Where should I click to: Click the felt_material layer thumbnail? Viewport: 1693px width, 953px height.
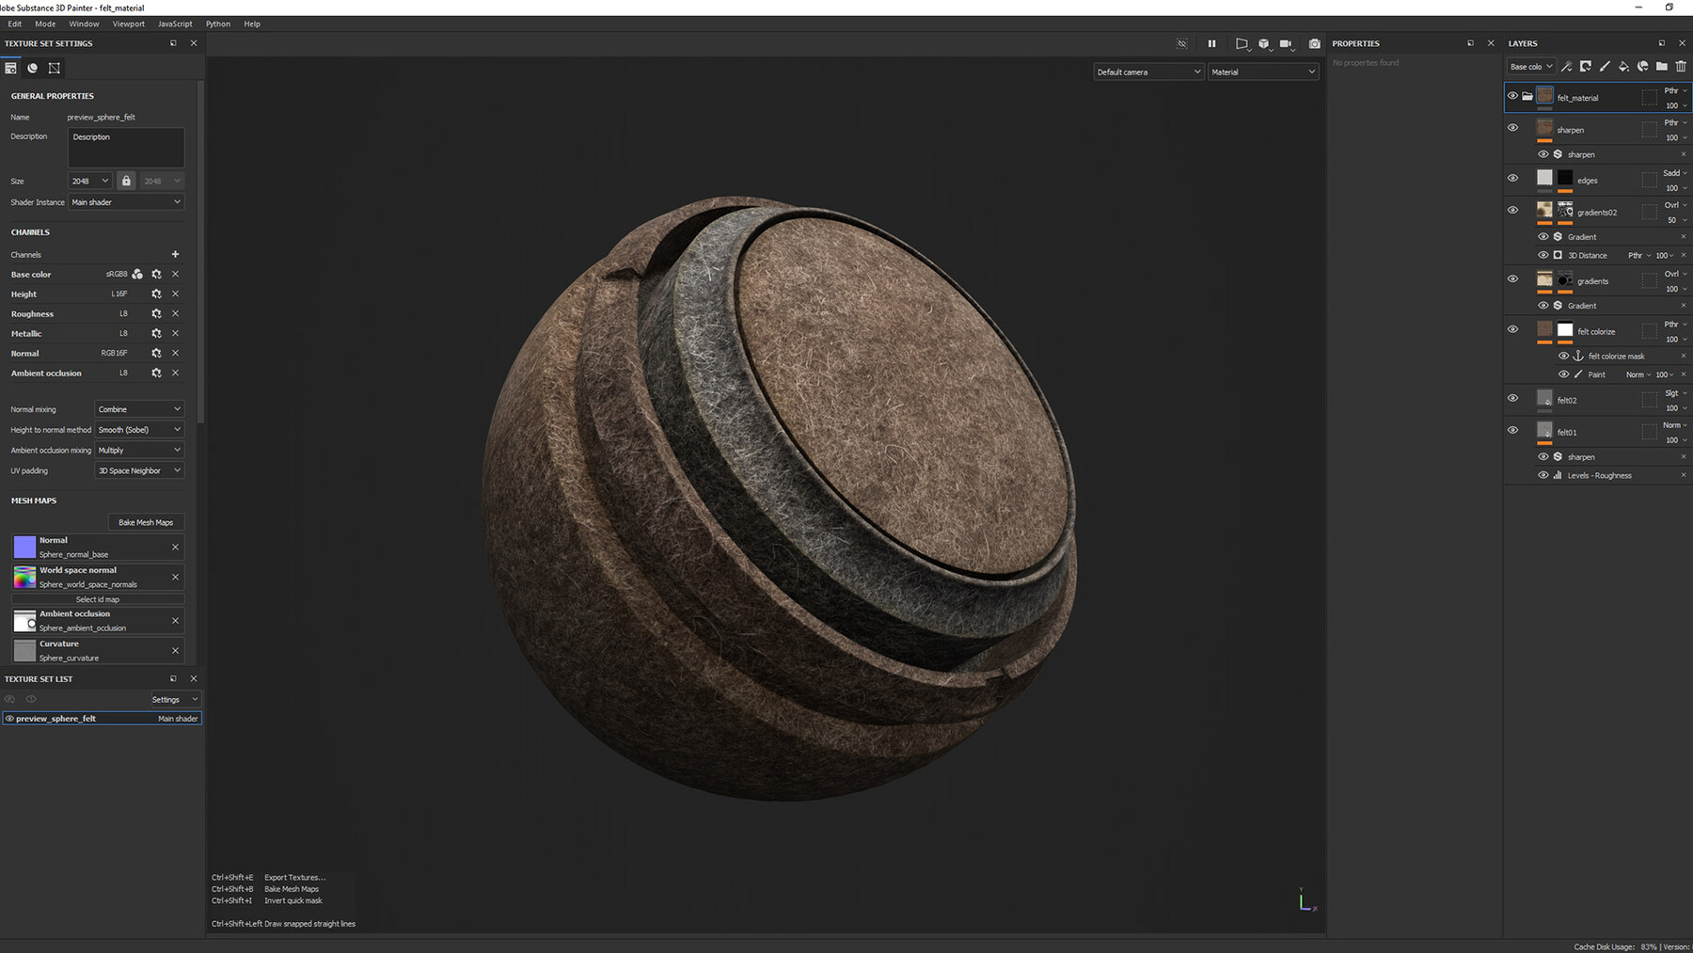(x=1544, y=97)
